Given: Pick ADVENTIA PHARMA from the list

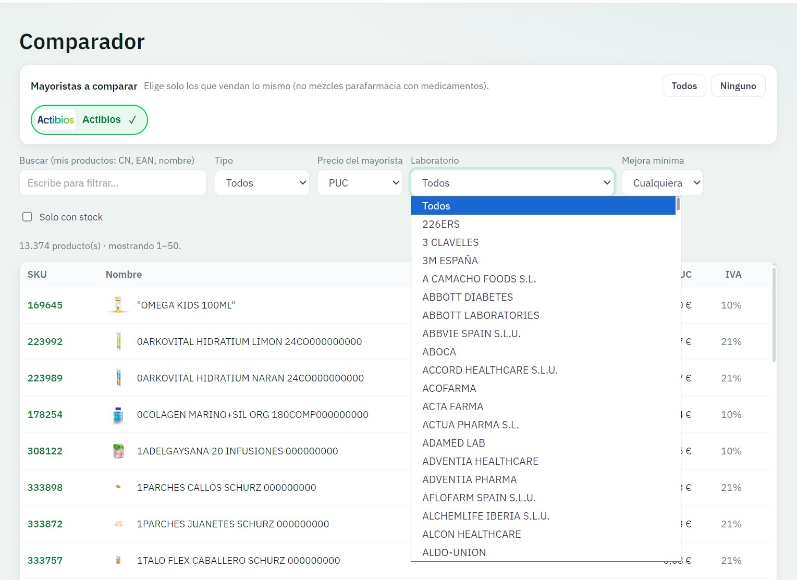Looking at the screenshot, I should coord(543,479).
